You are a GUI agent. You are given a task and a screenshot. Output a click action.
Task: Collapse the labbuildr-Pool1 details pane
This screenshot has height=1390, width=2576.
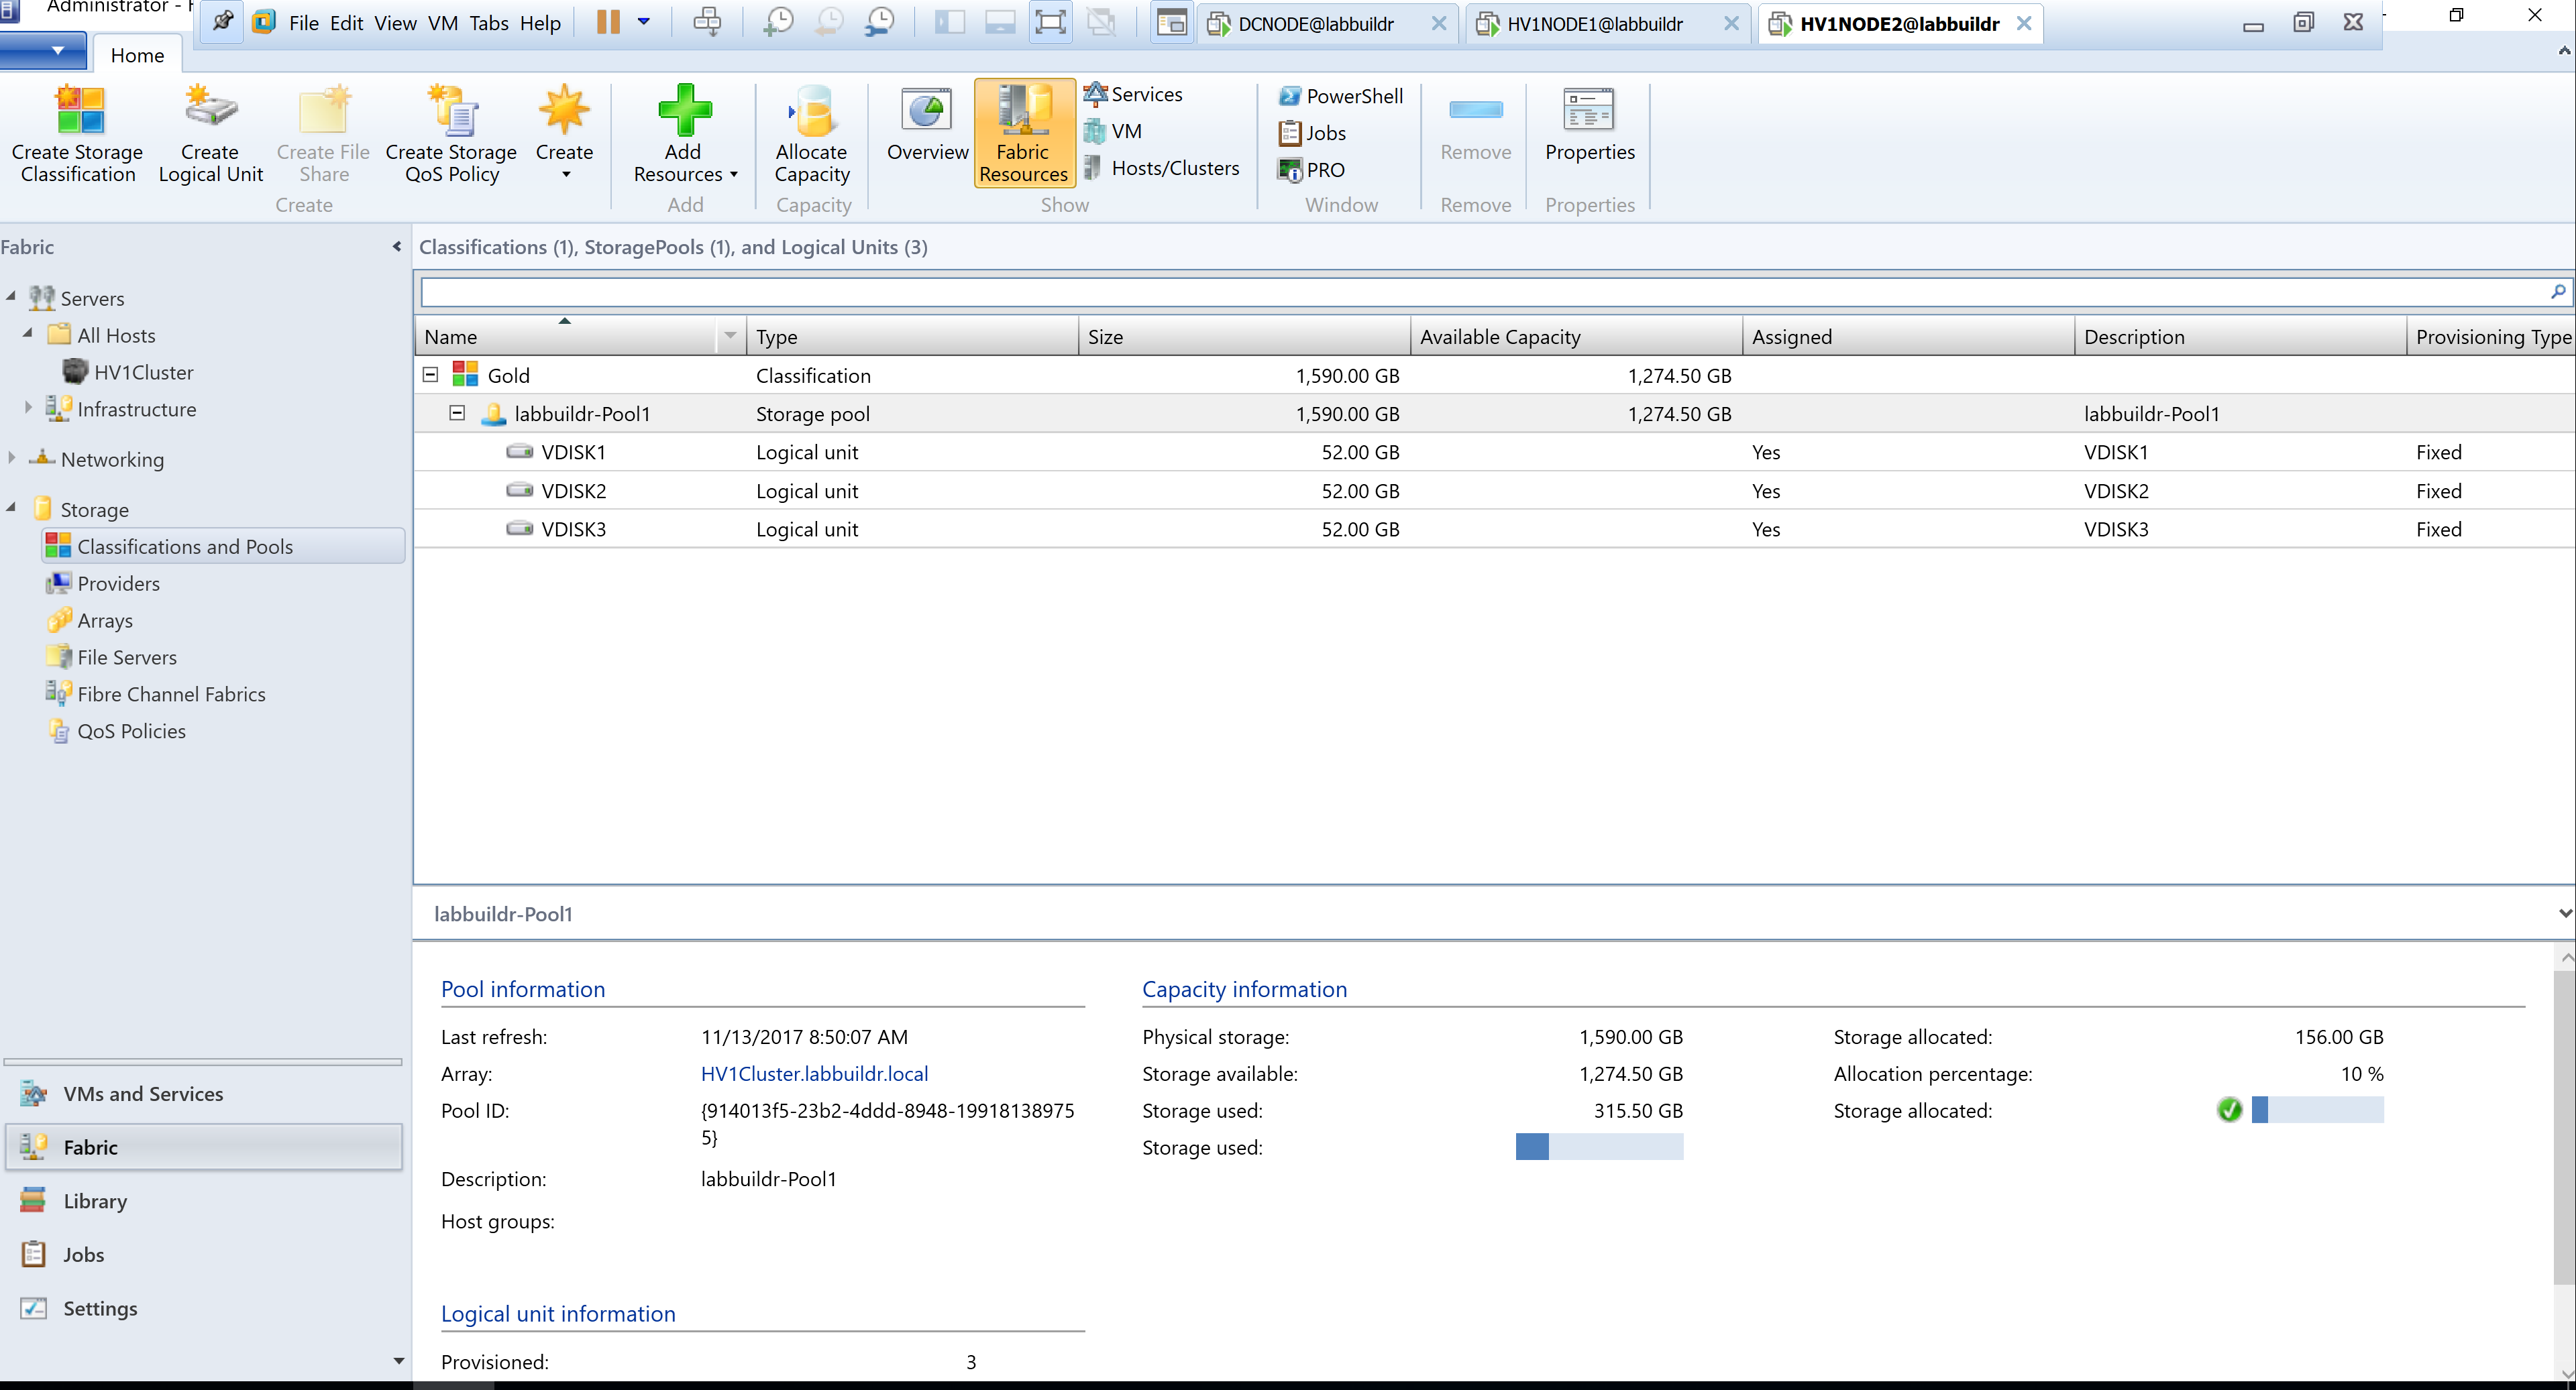(2565, 913)
